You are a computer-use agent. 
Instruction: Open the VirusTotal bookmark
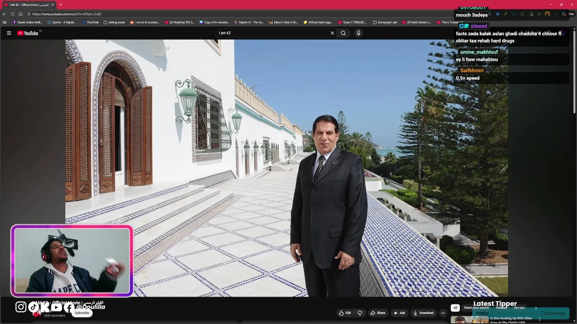tap(90, 22)
